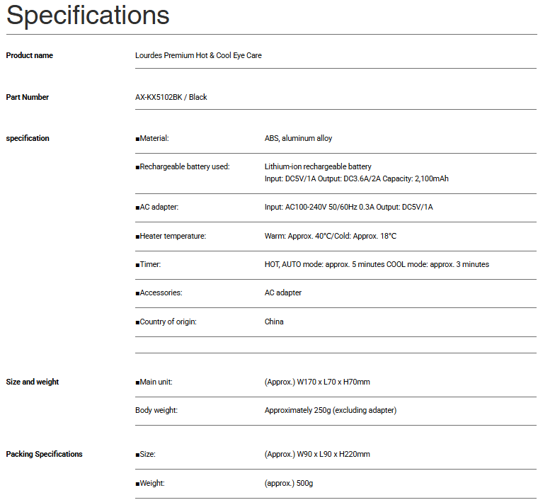Click the 'Material:' specification label
Screen dimensions: 538x500
[x=152, y=139]
